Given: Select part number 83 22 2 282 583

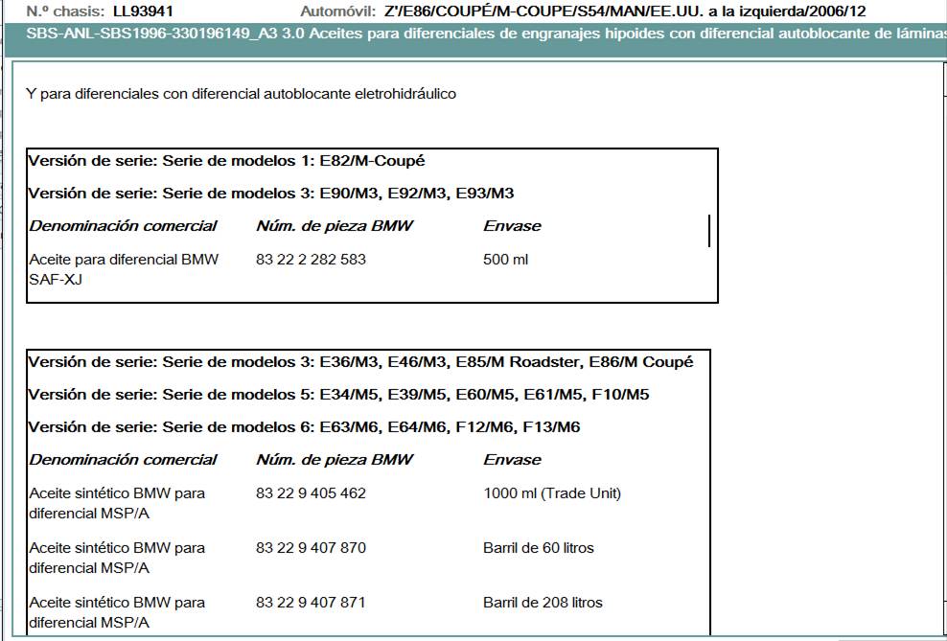Looking at the screenshot, I should click(x=312, y=260).
